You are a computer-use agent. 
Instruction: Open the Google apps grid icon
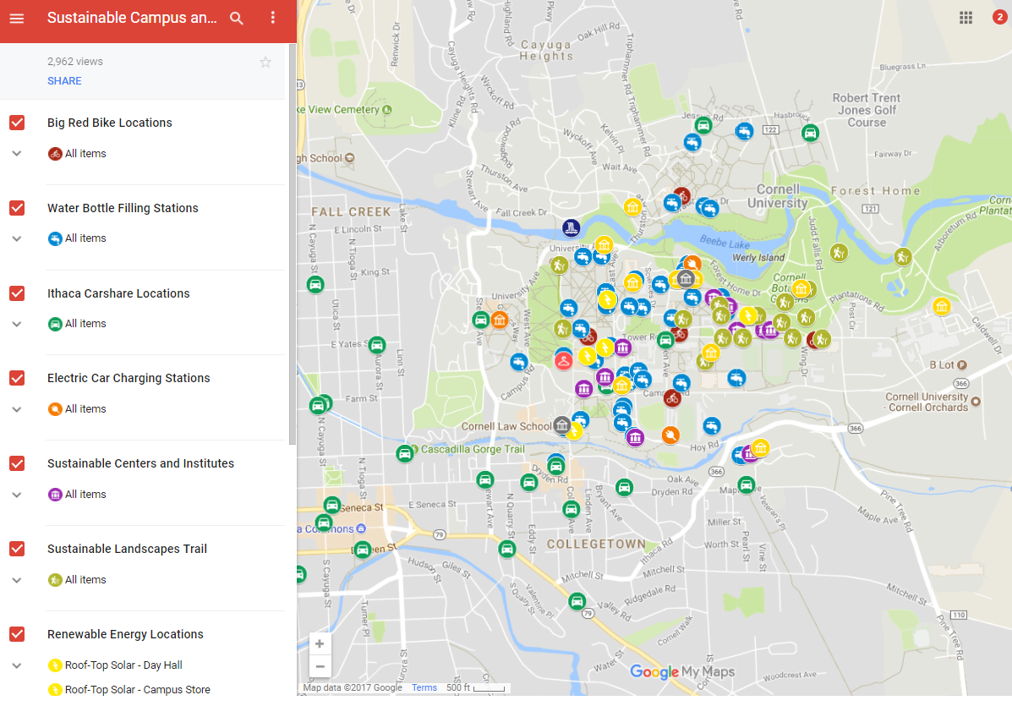[x=966, y=18]
